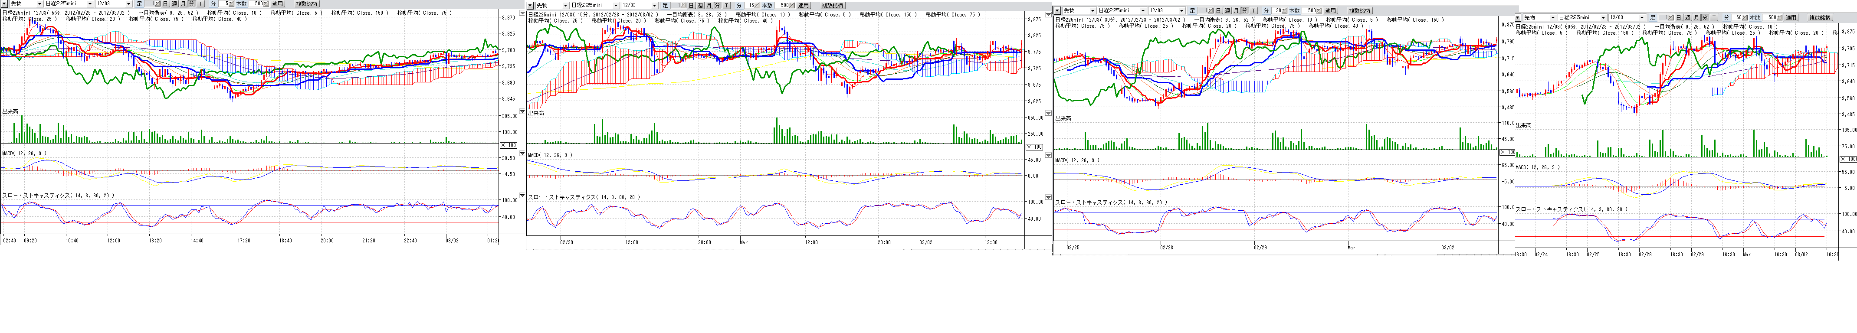This screenshot has width=1857, height=333.
Task: Open the 先物 dropdown in 5-minute chart
Action: click(39, 4)
